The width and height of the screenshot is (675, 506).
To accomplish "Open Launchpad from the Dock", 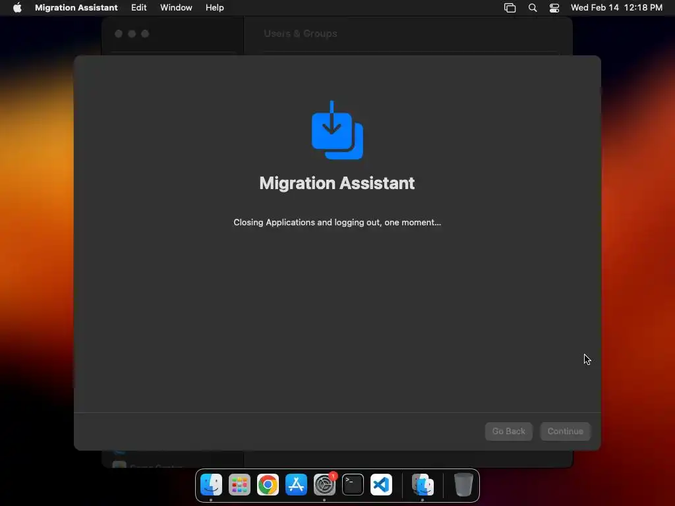I will [x=239, y=485].
